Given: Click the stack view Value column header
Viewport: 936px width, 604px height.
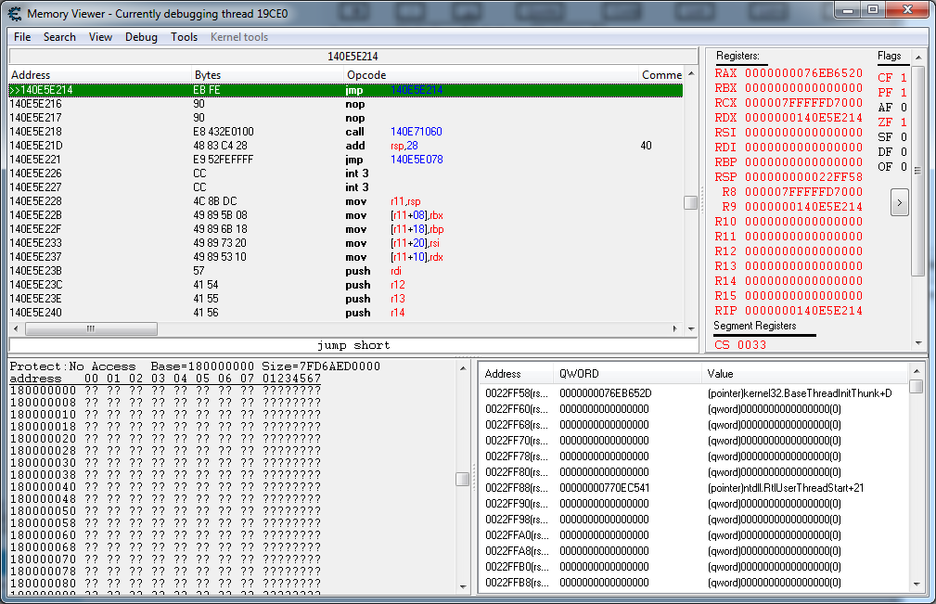Looking at the screenshot, I should click(804, 374).
